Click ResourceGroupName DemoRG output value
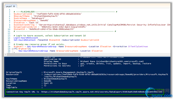 pos(47,81)
